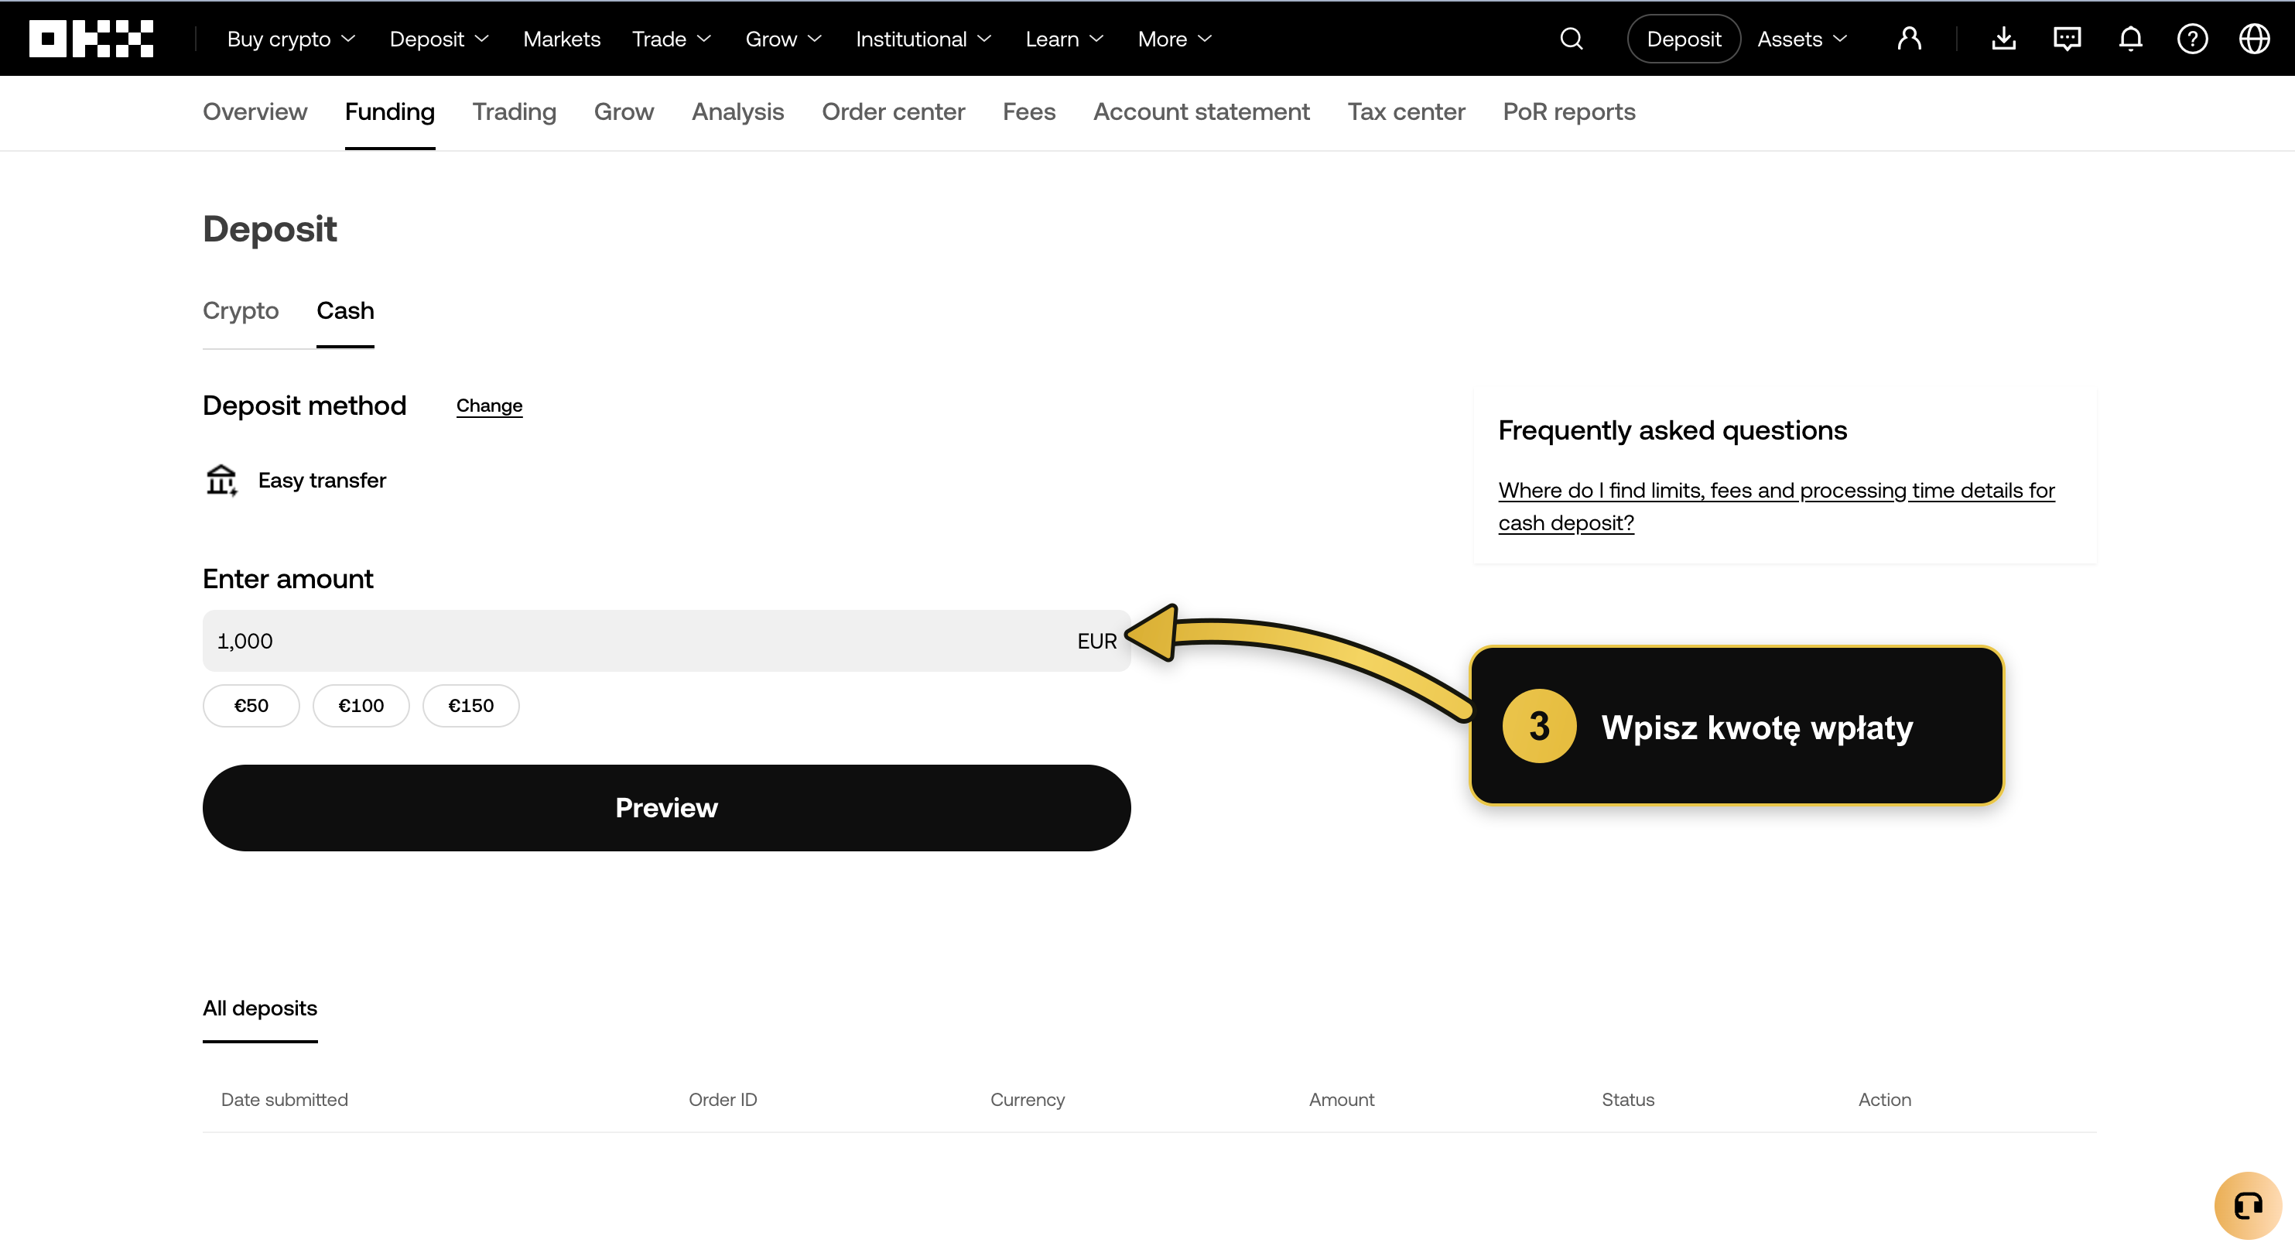The height and width of the screenshot is (1260, 2295).
Task: Switch to the Crypto deposit tab
Action: click(x=241, y=310)
